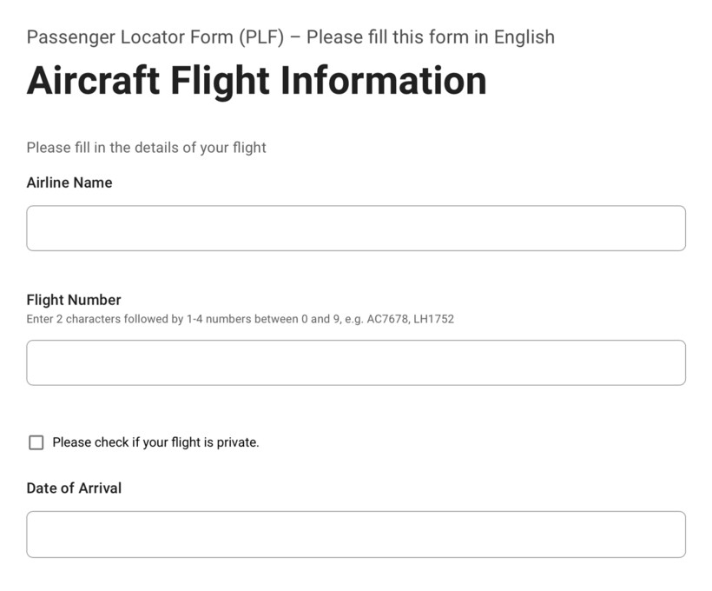This screenshot has width=712, height=591.
Task: Focus the Flight Number text box
Action: 356,362
